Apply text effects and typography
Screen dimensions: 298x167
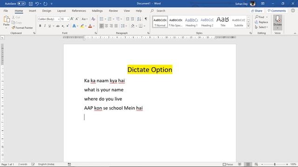tap(74, 26)
